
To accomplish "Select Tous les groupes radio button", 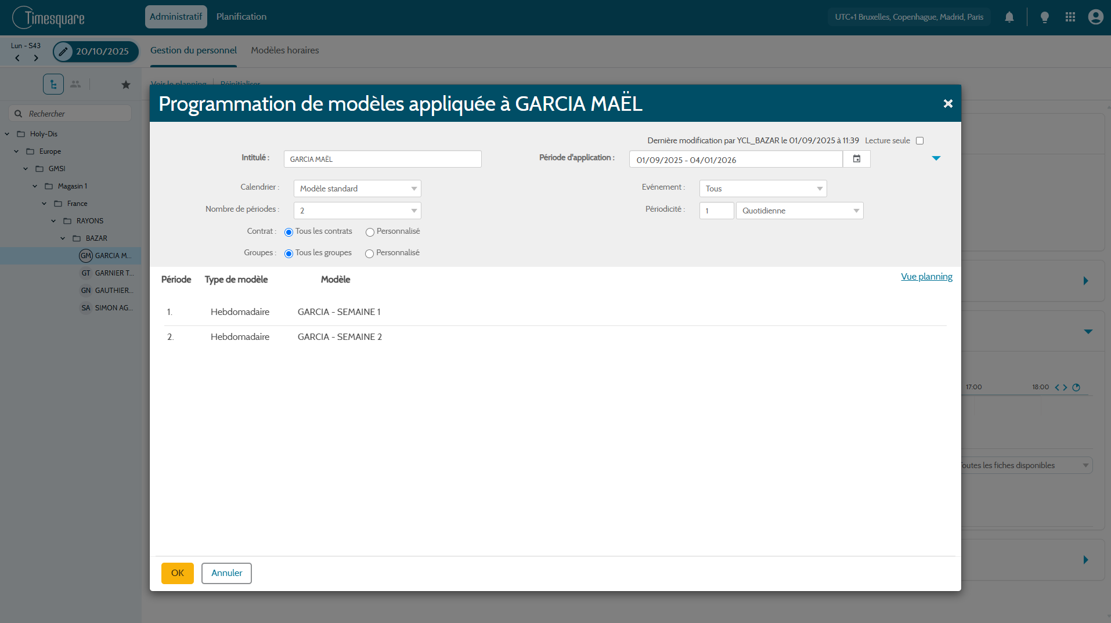I will point(288,253).
